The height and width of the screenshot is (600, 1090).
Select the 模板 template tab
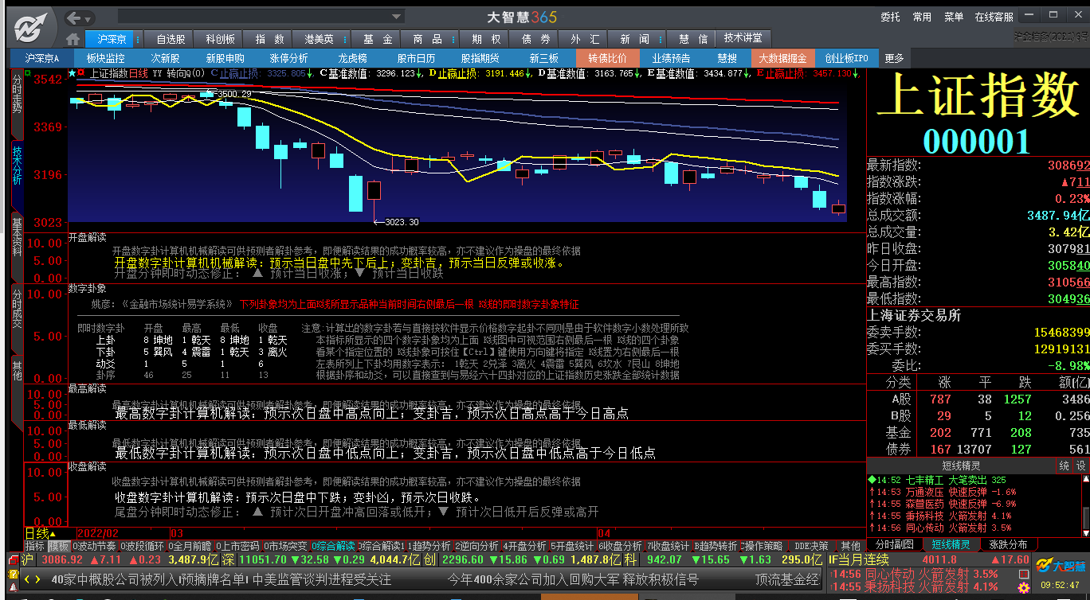tap(59, 546)
